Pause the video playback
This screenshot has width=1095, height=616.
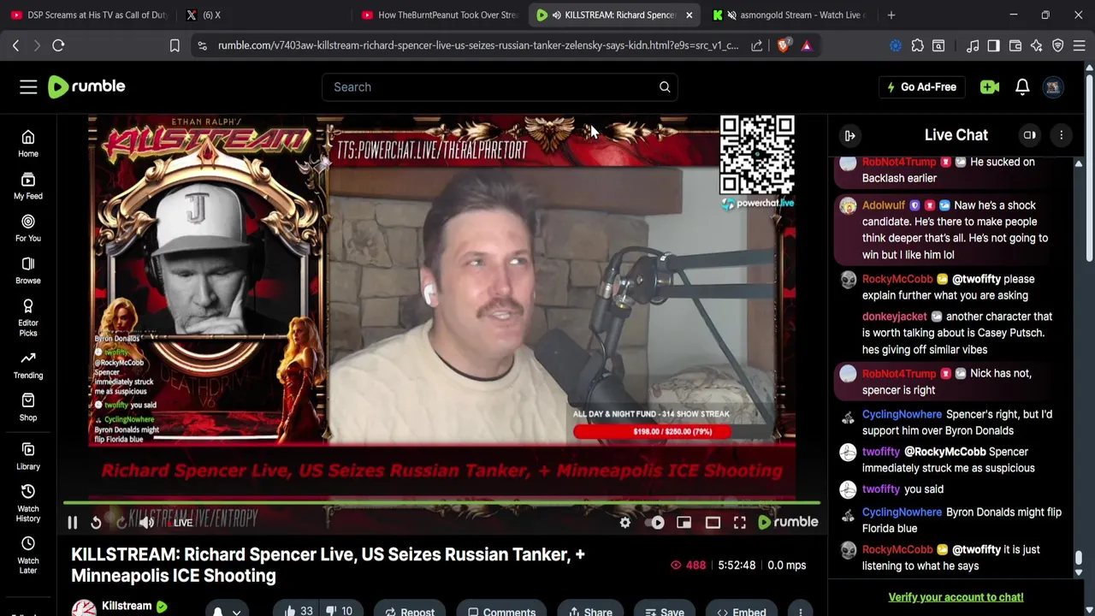73,523
